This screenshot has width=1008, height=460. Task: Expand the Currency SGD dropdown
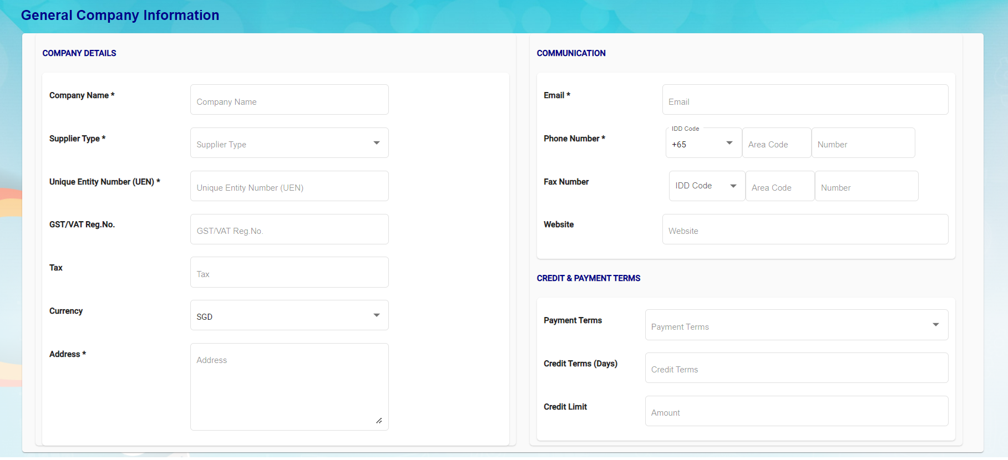coord(289,315)
